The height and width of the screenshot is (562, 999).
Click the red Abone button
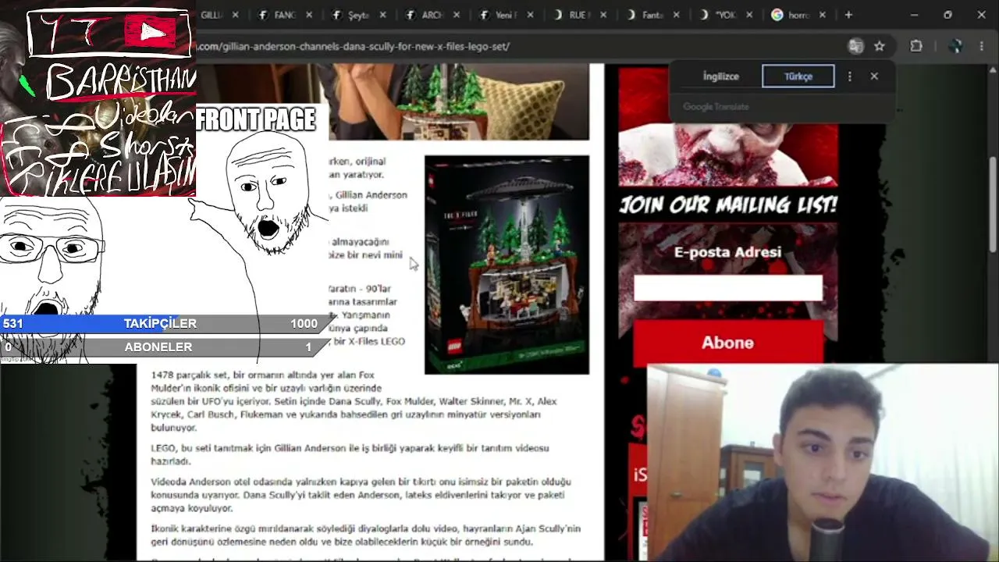pyautogui.click(x=727, y=343)
